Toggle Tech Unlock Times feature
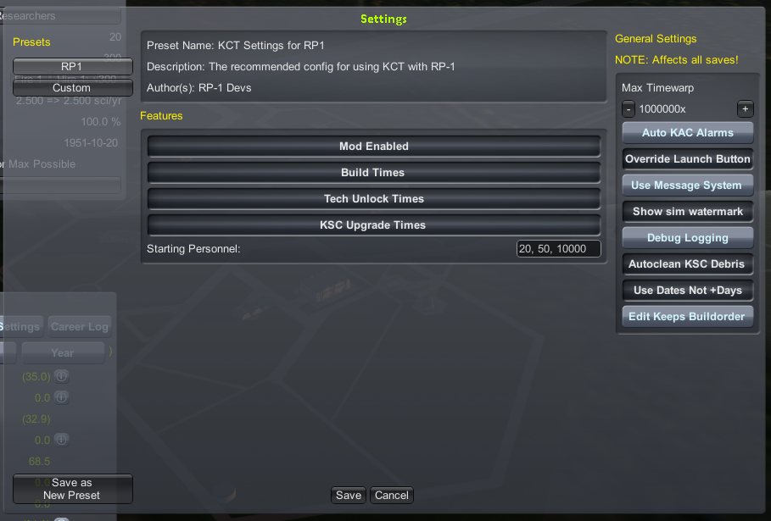This screenshot has height=521, width=771. (374, 199)
